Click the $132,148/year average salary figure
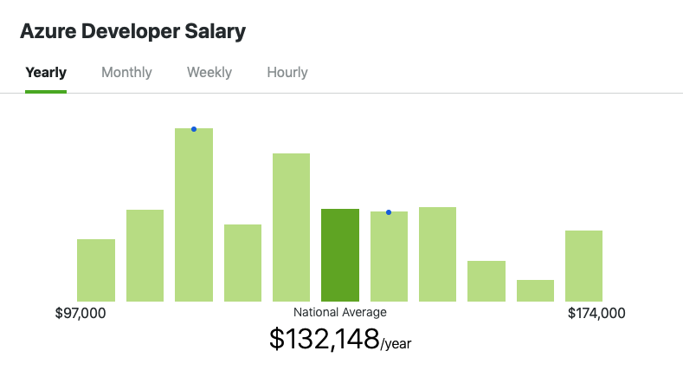This screenshot has height=390, width=683. pos(340,339)
